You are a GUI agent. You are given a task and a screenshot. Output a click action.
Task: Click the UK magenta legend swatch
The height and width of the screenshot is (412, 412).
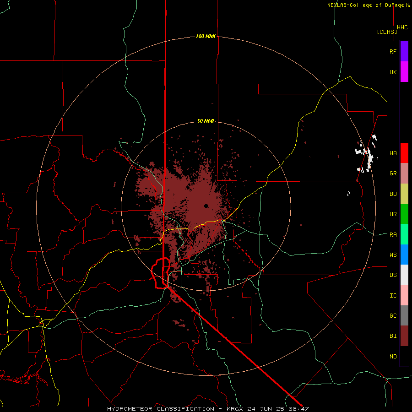tap(404, 72)
